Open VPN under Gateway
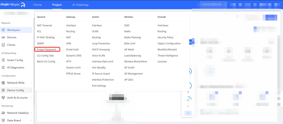The width and height of the screenshot is (283, 124). (x=69, y=44)
